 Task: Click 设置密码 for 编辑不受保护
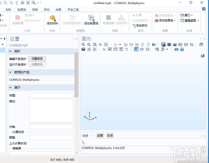click(x=37, y=59)
